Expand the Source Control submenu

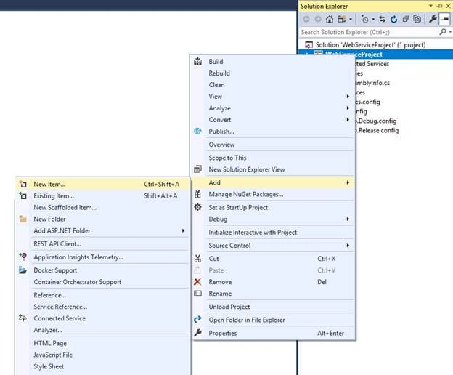point(273,245)
